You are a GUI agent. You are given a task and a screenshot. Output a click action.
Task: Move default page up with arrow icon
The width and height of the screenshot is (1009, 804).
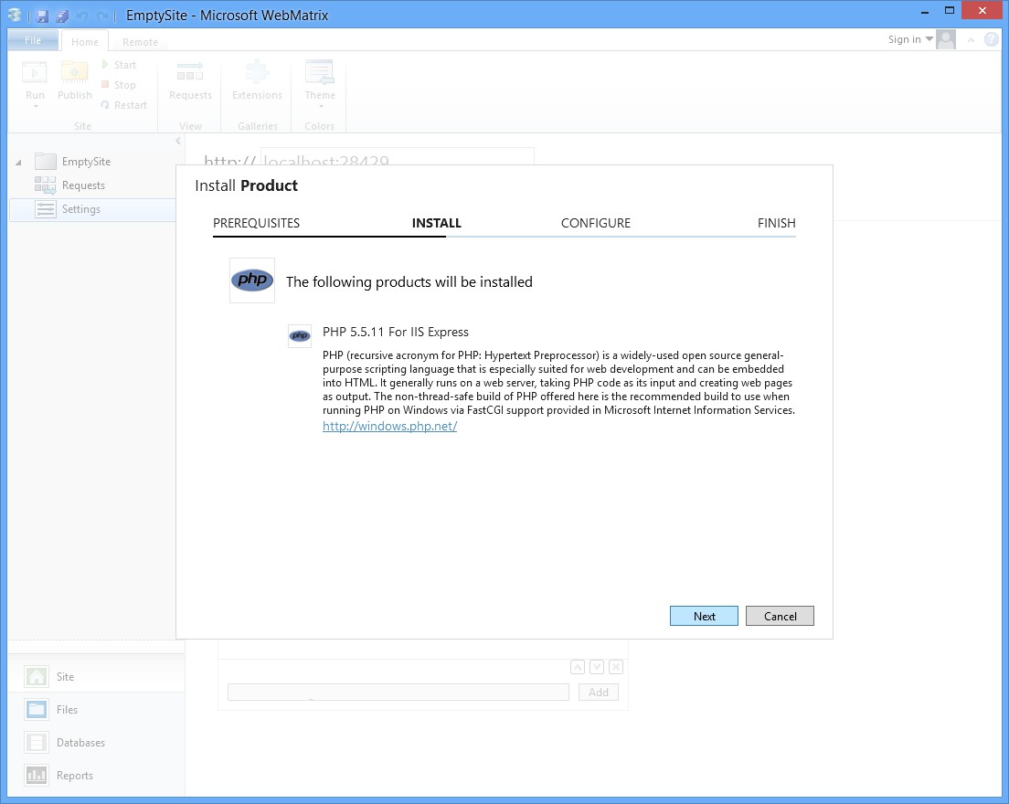click(578, 667)
